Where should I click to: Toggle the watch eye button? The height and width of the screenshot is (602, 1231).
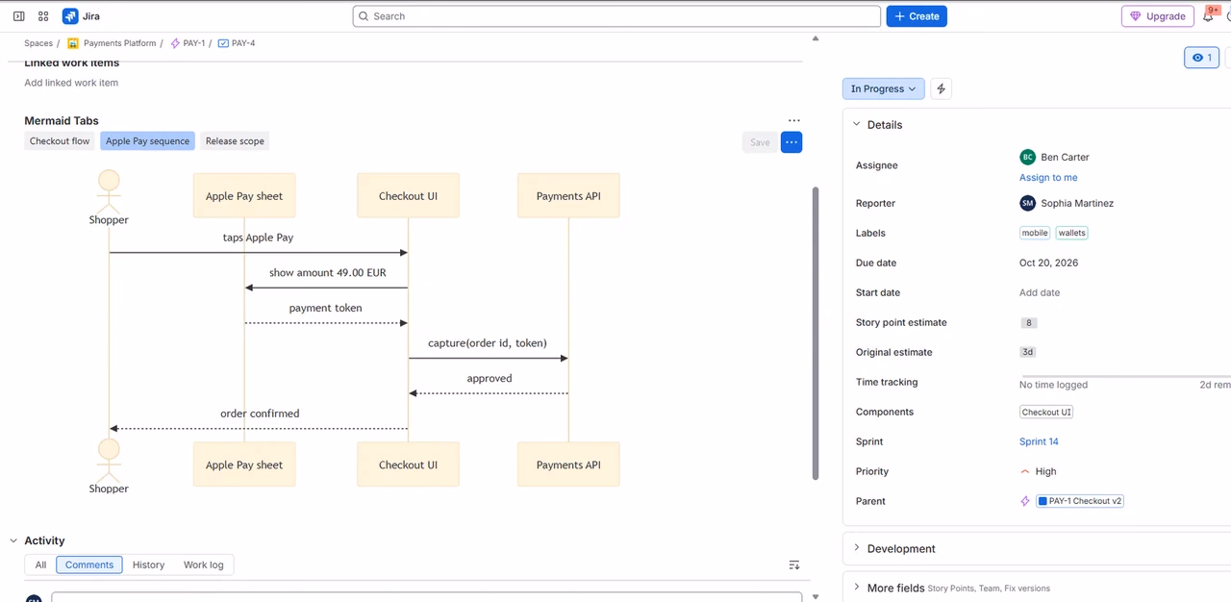1202,58
